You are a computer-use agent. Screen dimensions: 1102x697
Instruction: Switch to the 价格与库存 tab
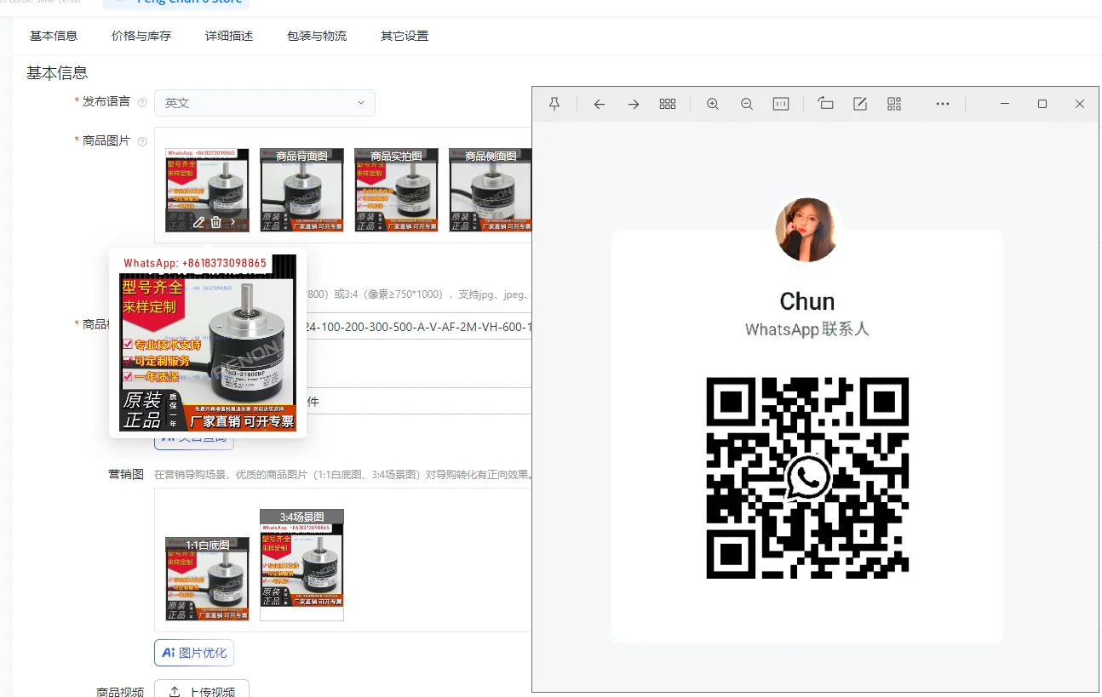(141, 36)
